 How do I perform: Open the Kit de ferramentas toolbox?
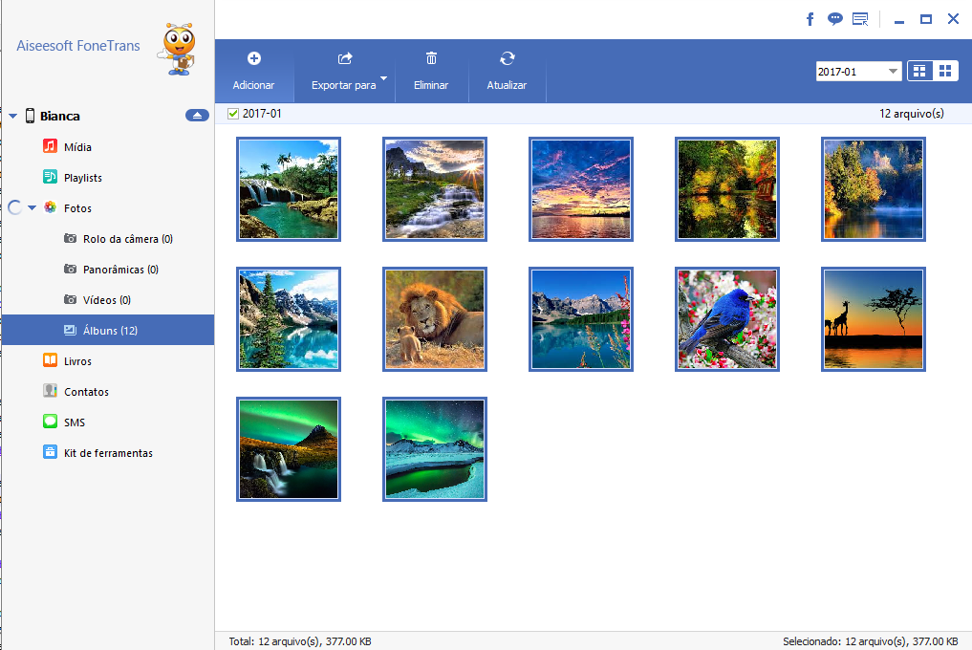(107, 453)
